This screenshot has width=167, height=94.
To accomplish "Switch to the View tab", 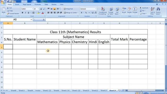I will 62,4.
